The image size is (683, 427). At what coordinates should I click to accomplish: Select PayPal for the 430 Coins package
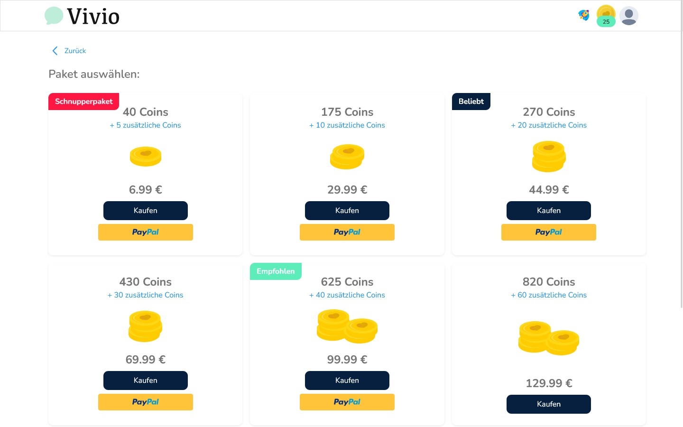point(146,402)
